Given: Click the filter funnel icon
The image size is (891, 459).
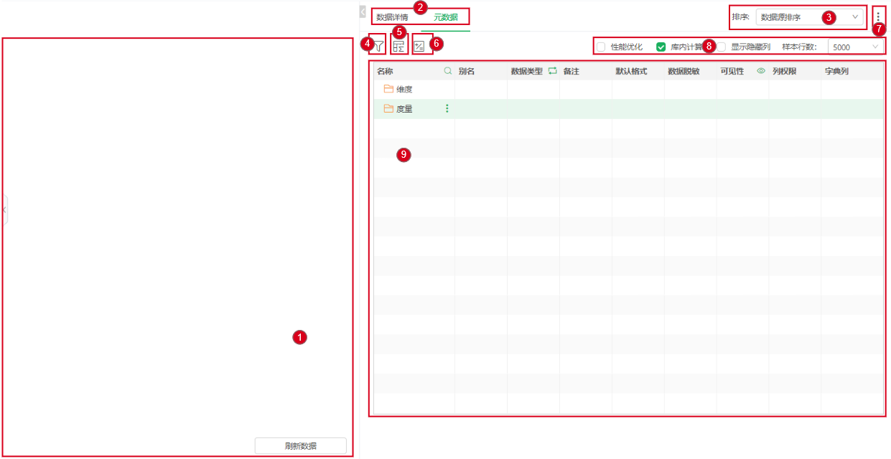Looking at the screenshot, I should point(378,47).
